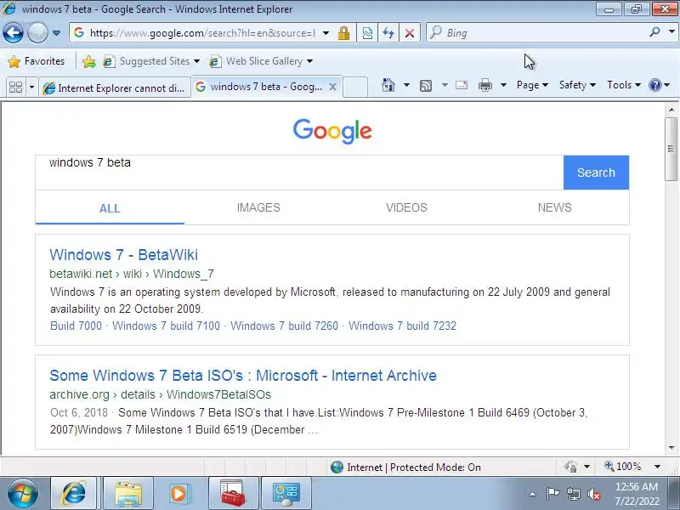
Task: Open the Windows 7 build 7260 sublink
Action: pyautogui.click(x=284, y=326)
